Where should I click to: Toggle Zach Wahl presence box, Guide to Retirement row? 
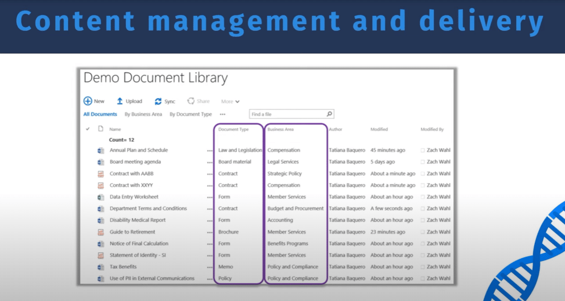click(x=423, y=232)
